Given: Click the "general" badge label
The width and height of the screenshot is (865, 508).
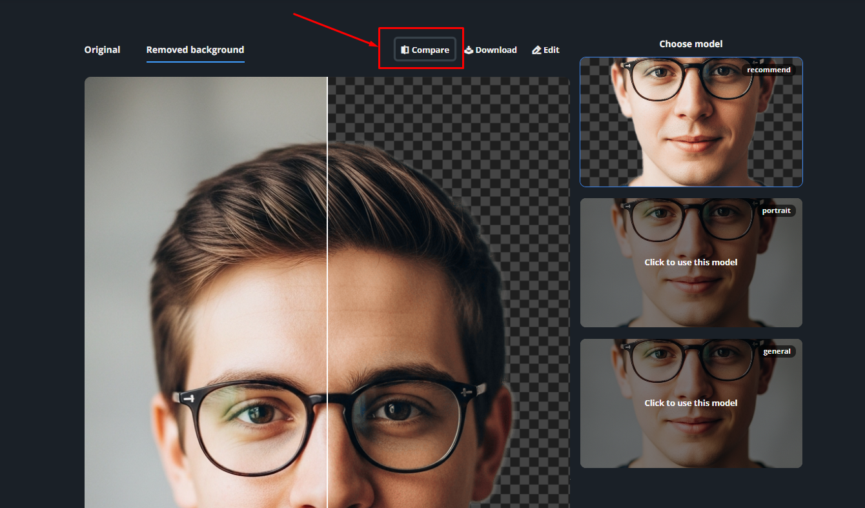Looking at the screenshot, I should [x=777, y=351].
